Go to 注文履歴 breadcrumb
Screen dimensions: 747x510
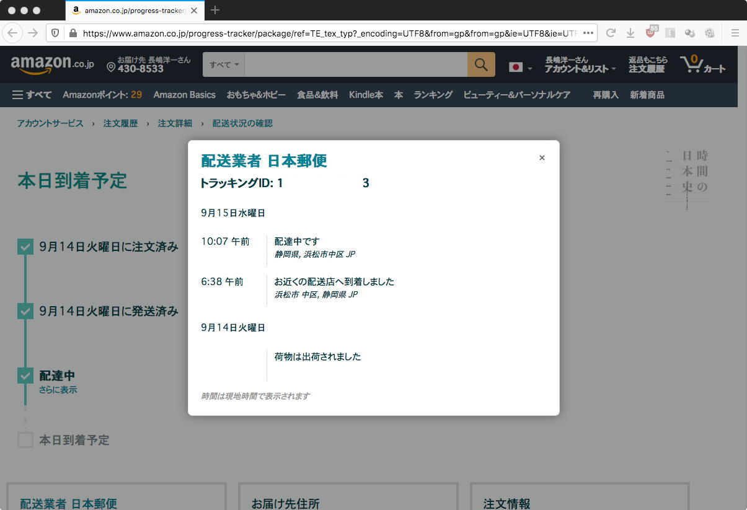coord(121,123)
